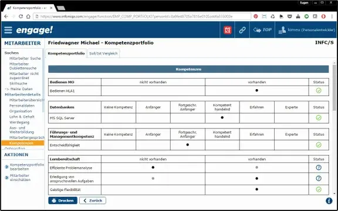Select the highlighted Kompetenzen sidebar item

click(x=23, y=143)
